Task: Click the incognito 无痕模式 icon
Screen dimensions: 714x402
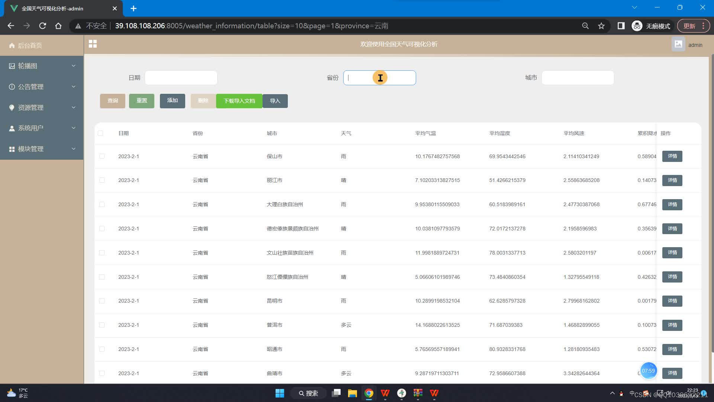Action: [x=637, y=26]
